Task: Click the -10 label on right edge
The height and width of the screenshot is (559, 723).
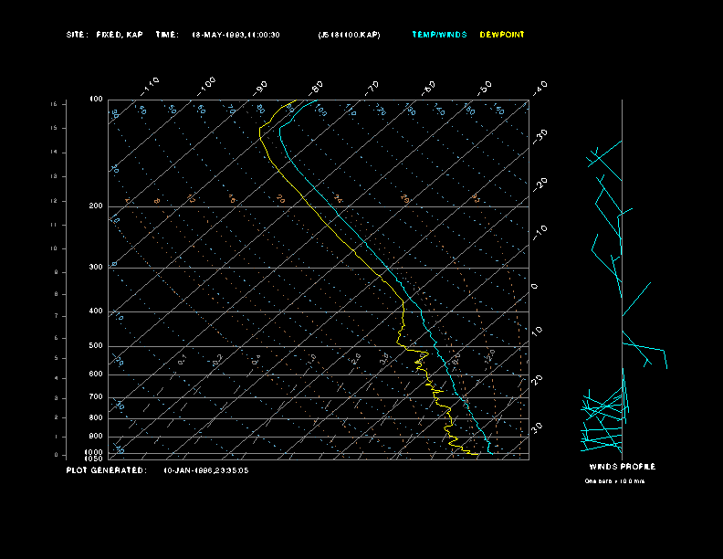Action: tap(540, 233)
